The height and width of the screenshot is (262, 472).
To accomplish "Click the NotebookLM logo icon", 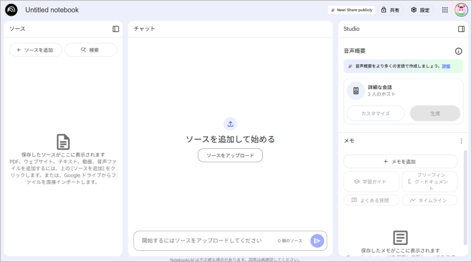I will 11,10.
